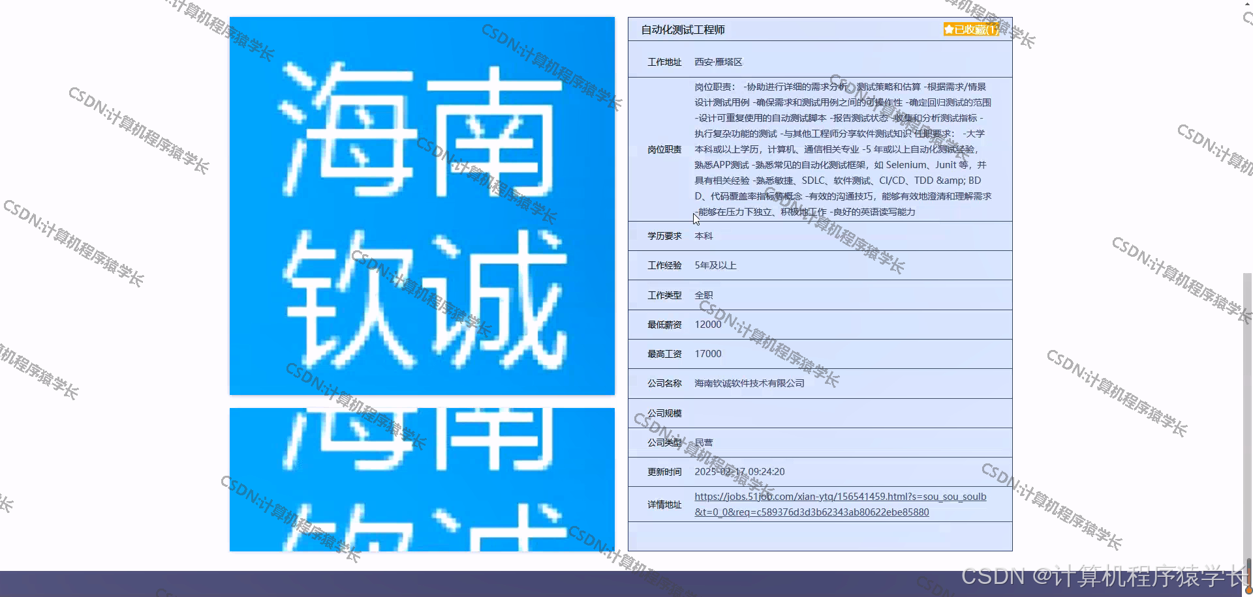Click the 工作地址 label
The image size is (1253, 597).
click(x=664, y=62)
